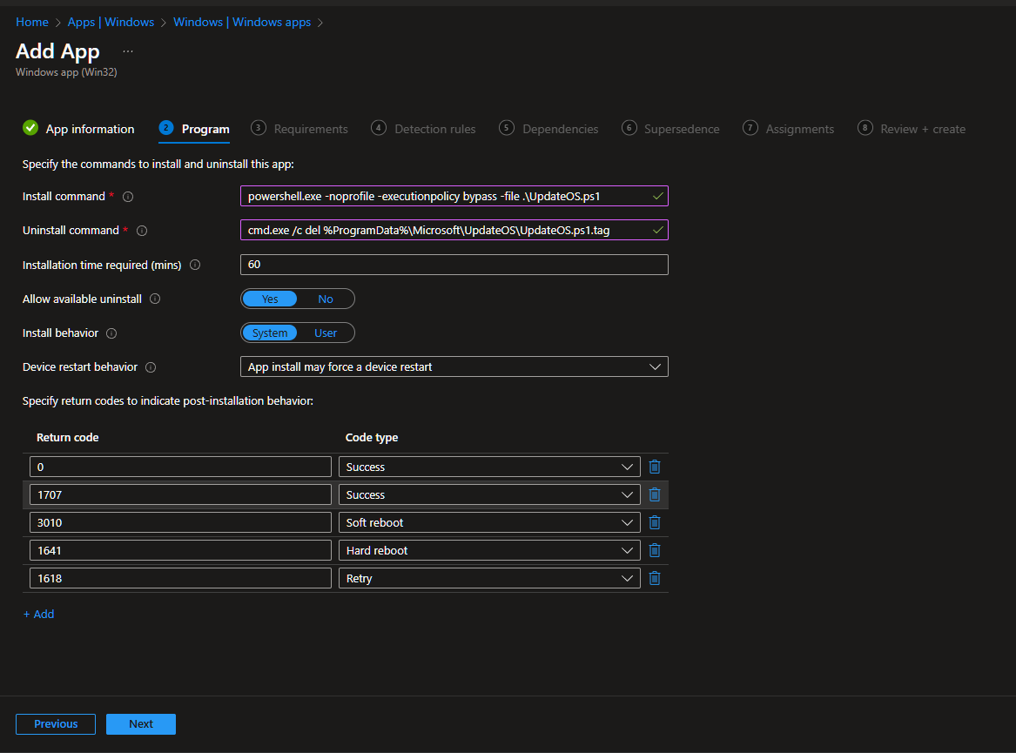Click the Next button
The width and height of the screenshot is (1016, 753).
pos(141,723)
